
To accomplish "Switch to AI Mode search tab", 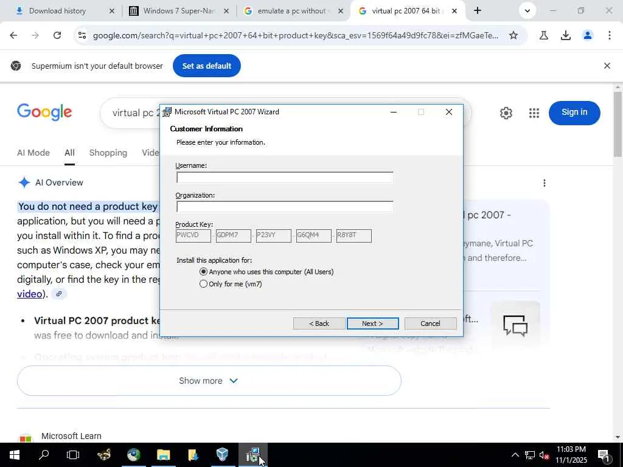I will tap(33, 153).
